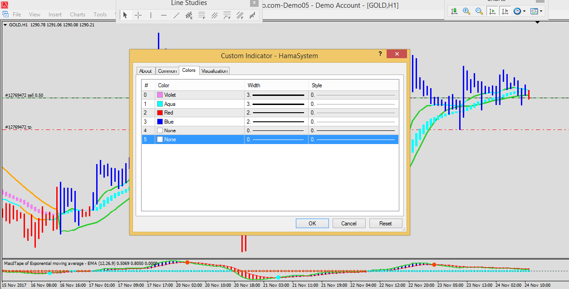Image resolution: width=569 pixels, height=289 pixels.
Task: Open the periodicity clock dropdown arrow
Action: tap(525, 11)
